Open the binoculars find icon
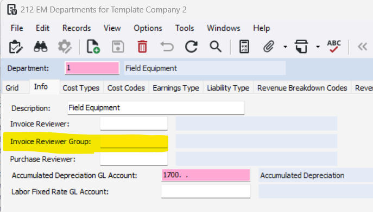 (40, 47)
